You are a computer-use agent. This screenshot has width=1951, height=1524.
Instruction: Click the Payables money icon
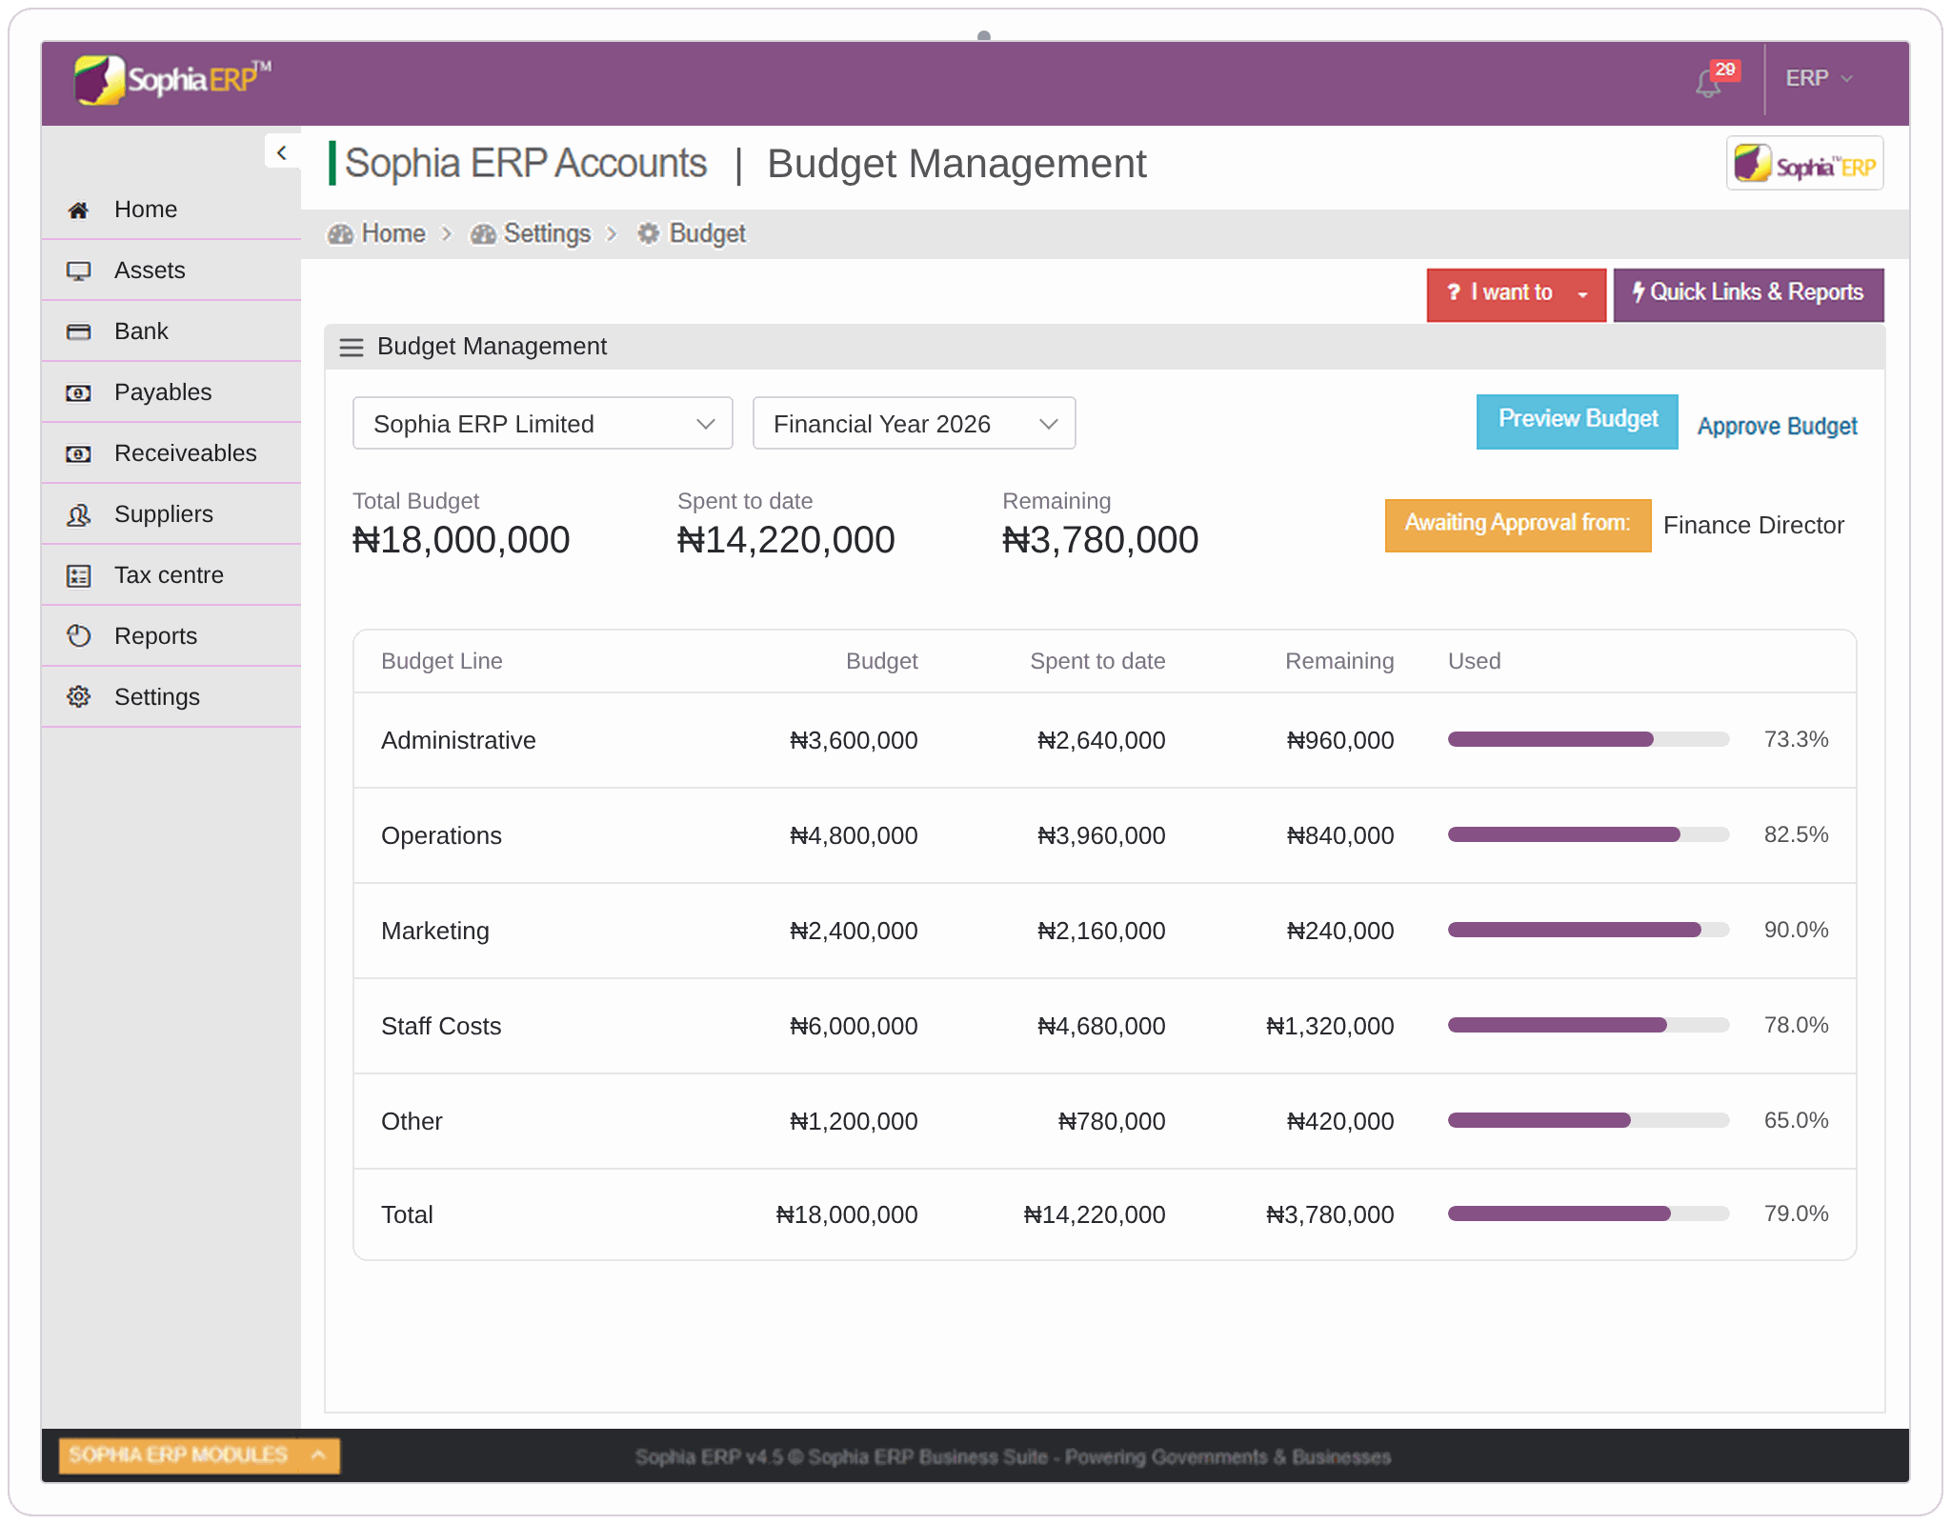[78, 392]
